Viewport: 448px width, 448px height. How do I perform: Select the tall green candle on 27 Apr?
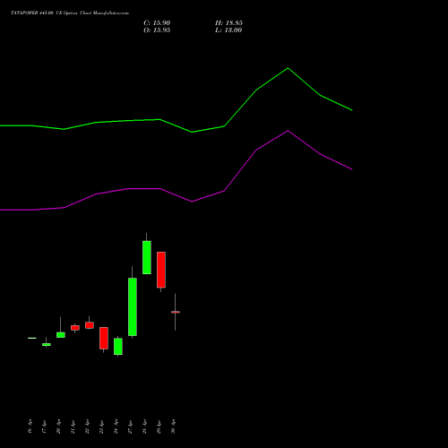tap(133, 306)
